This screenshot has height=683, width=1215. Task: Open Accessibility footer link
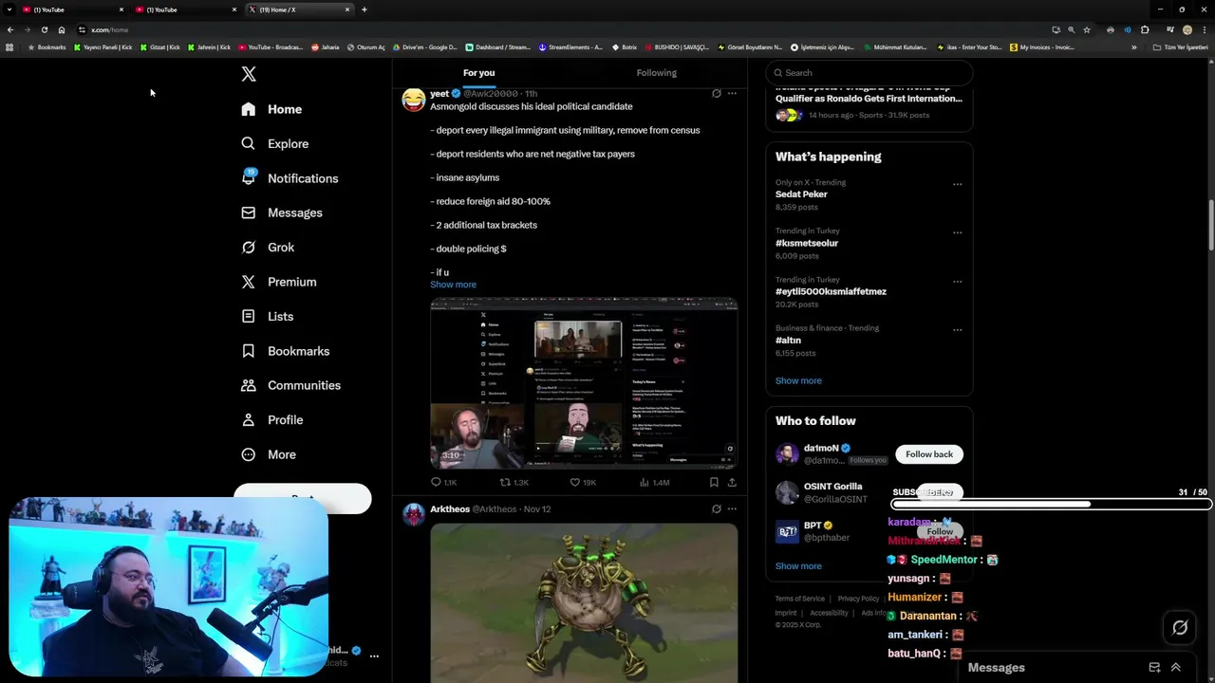coord(829,613)
